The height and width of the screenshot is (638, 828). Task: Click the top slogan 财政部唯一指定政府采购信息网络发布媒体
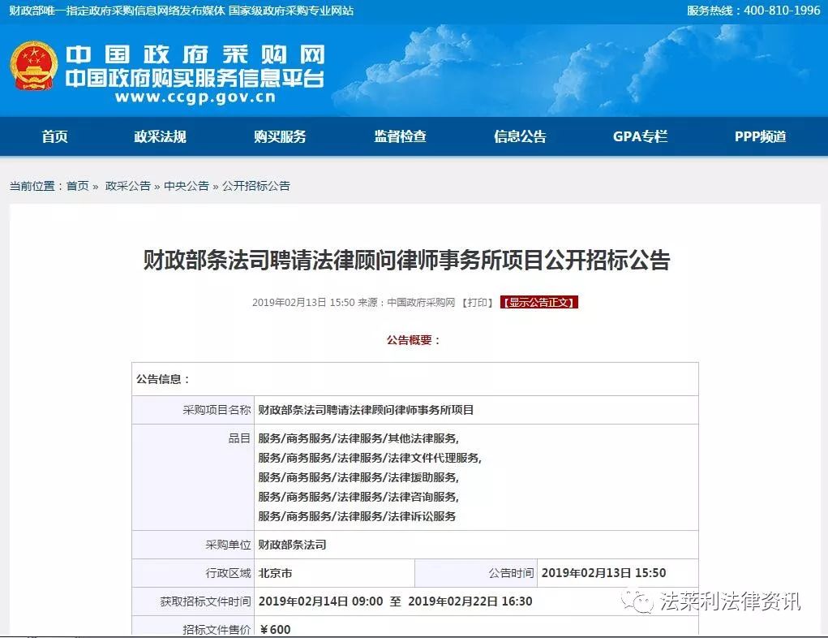point(118,11)
